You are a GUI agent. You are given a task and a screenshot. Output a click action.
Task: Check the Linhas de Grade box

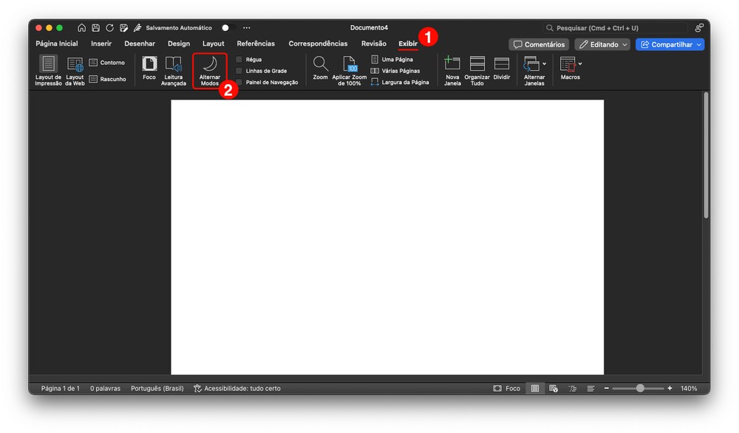(x=239, y=71)
